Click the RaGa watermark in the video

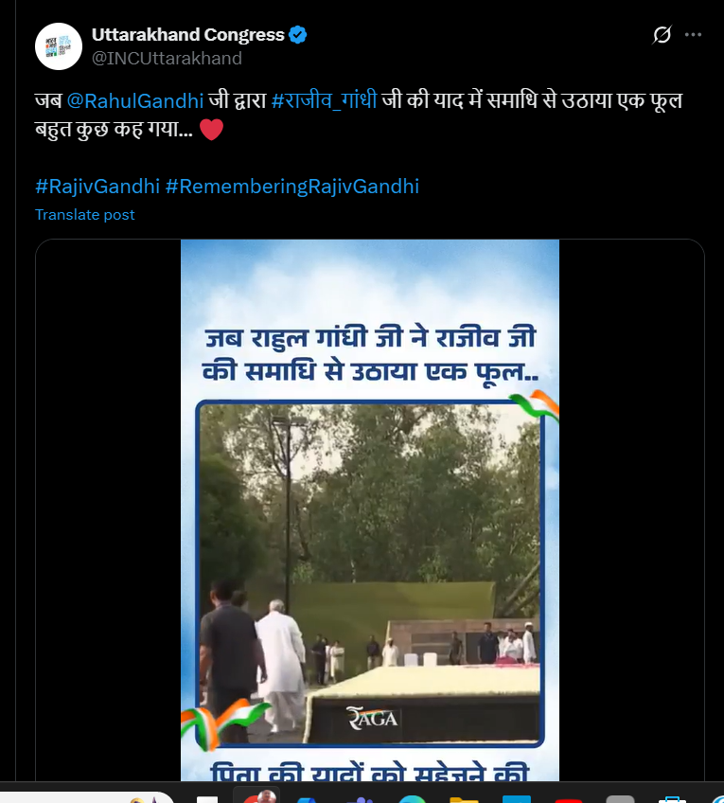point(373,718)
